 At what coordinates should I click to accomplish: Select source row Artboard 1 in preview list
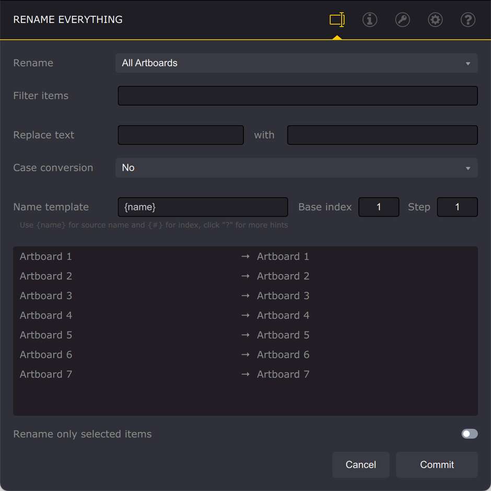pyautogui.click(x=46, y=256)
